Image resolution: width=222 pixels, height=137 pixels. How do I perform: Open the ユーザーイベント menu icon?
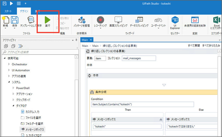click(x=158, y=20)
